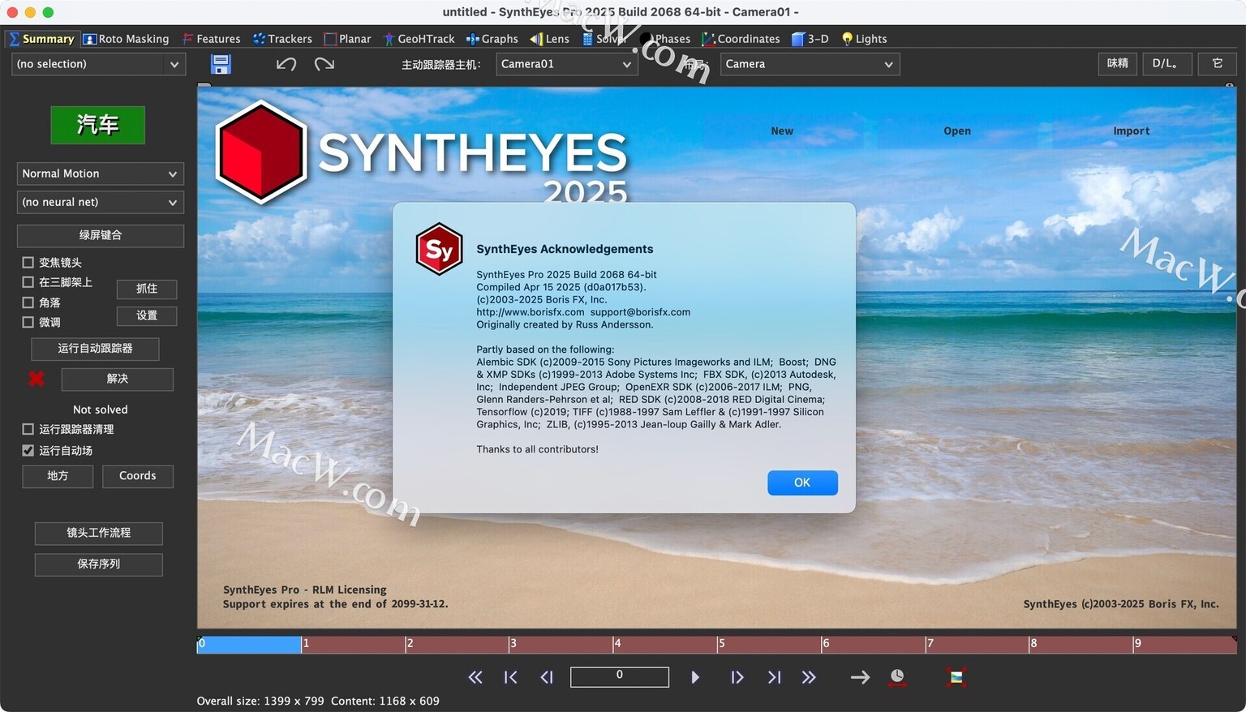The width and height of the screenshot is (1246, 712).
Task: Click the blue save floppy disk icon
Action: 221,64
